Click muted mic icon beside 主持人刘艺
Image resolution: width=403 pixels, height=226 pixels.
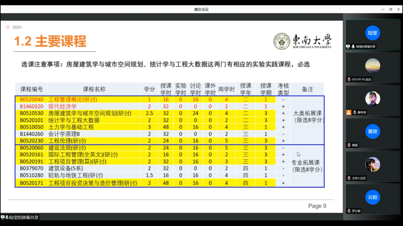(349, 178)
